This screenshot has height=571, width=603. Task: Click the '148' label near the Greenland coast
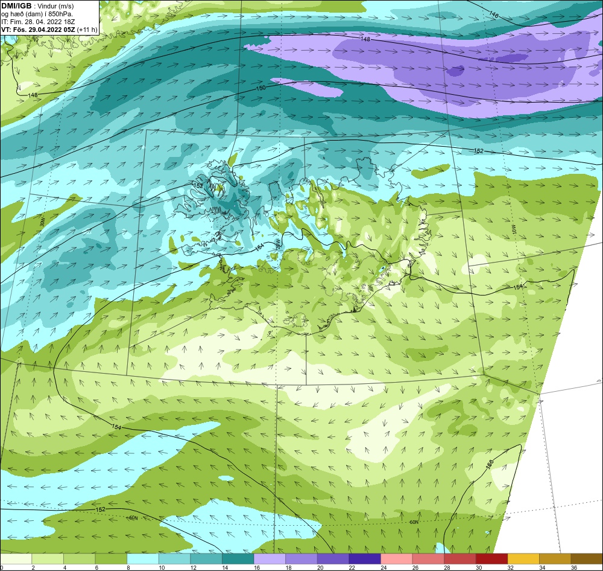(33, 95)
